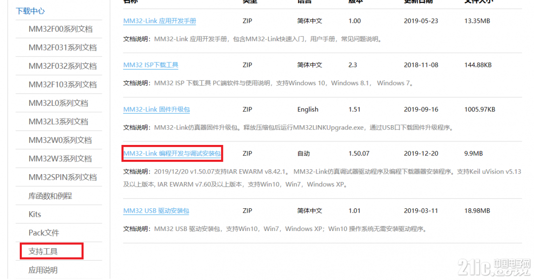
Task: Click version 2.3 cell
Action: (x=353, y=65)
